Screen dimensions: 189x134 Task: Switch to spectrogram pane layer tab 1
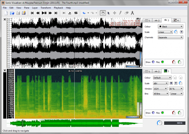point(147,71)
